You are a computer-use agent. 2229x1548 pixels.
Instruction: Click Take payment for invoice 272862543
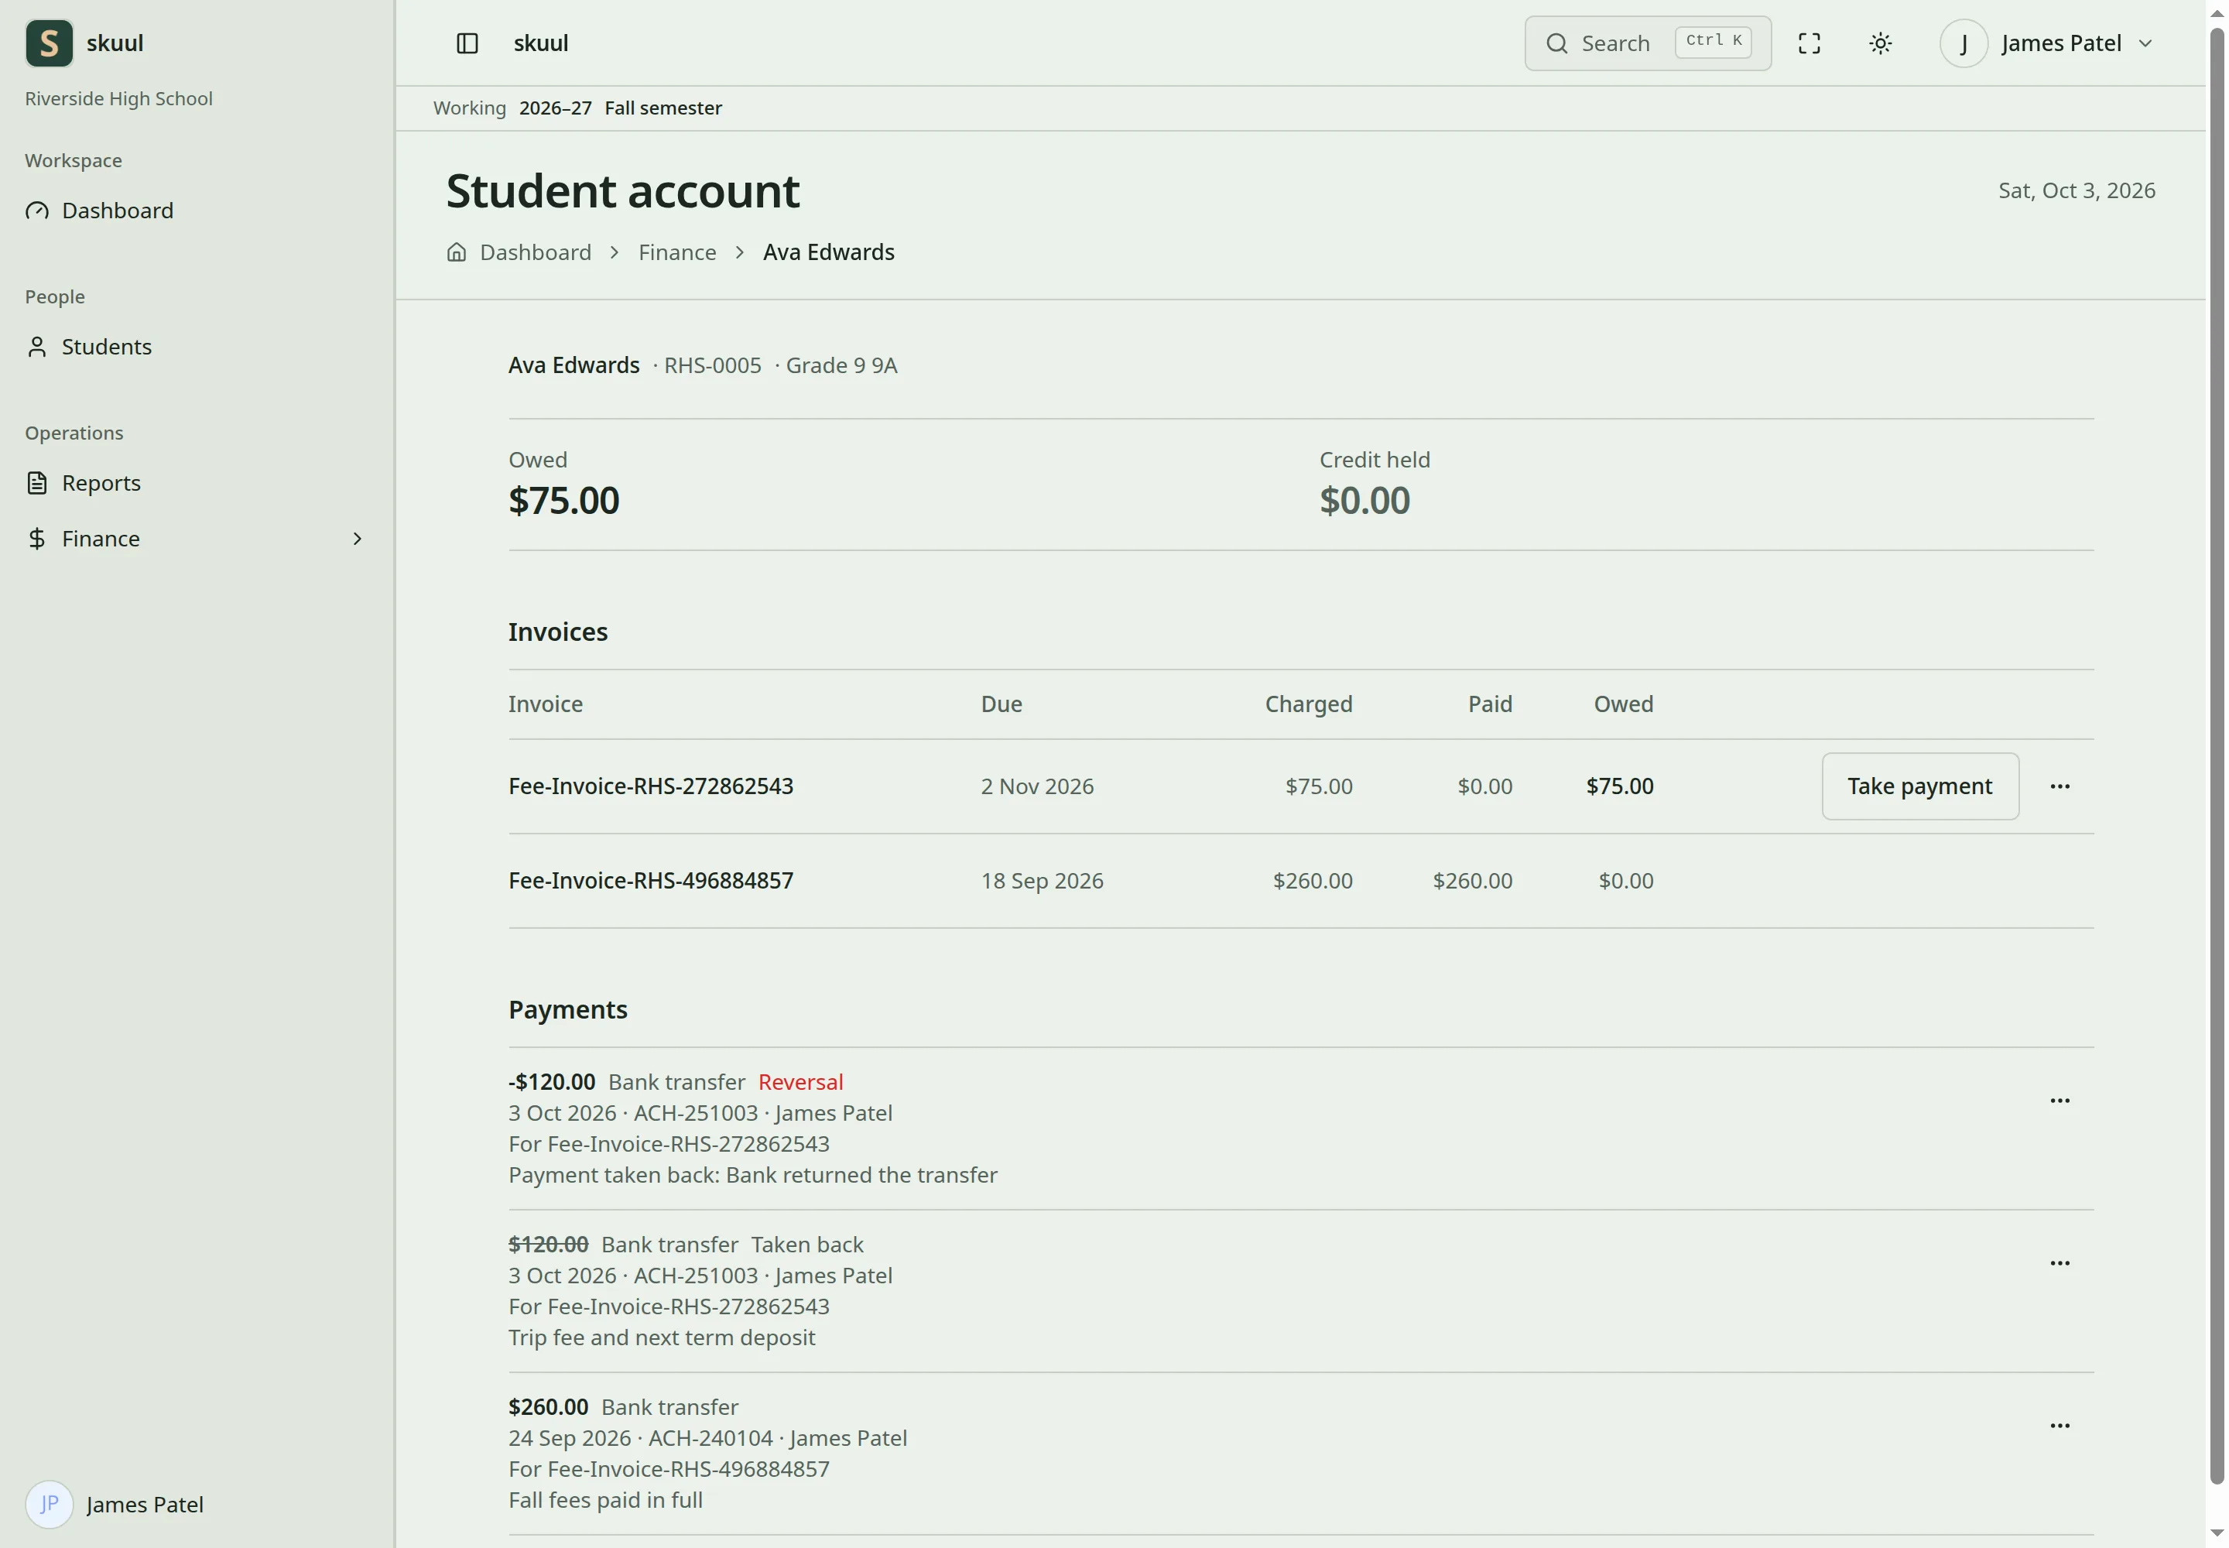tap(1919, 786)
